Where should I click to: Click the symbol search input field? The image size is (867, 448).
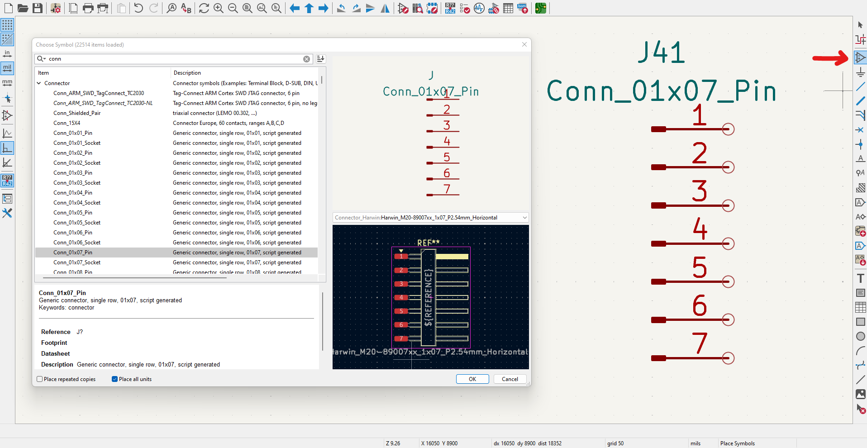(x=174, y=59)
